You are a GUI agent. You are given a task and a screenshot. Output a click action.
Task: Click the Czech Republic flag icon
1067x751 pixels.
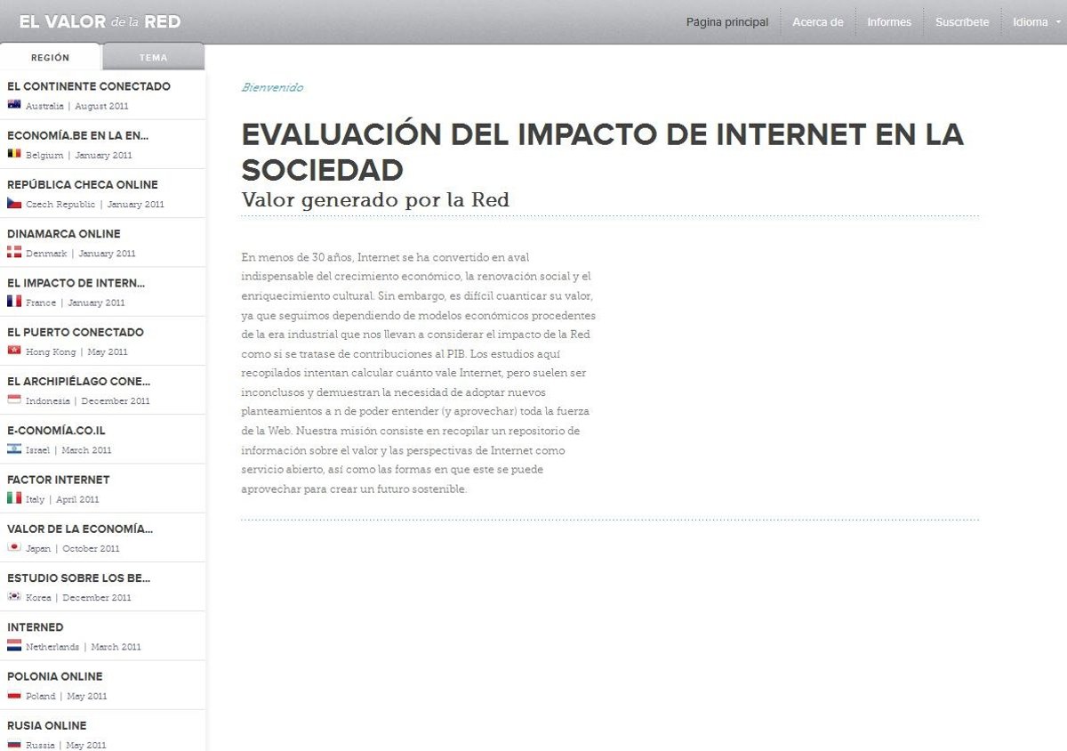[14, 204]
